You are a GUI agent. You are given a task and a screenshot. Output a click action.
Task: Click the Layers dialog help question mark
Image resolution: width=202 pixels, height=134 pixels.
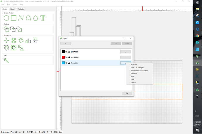(x=124, y=38)
